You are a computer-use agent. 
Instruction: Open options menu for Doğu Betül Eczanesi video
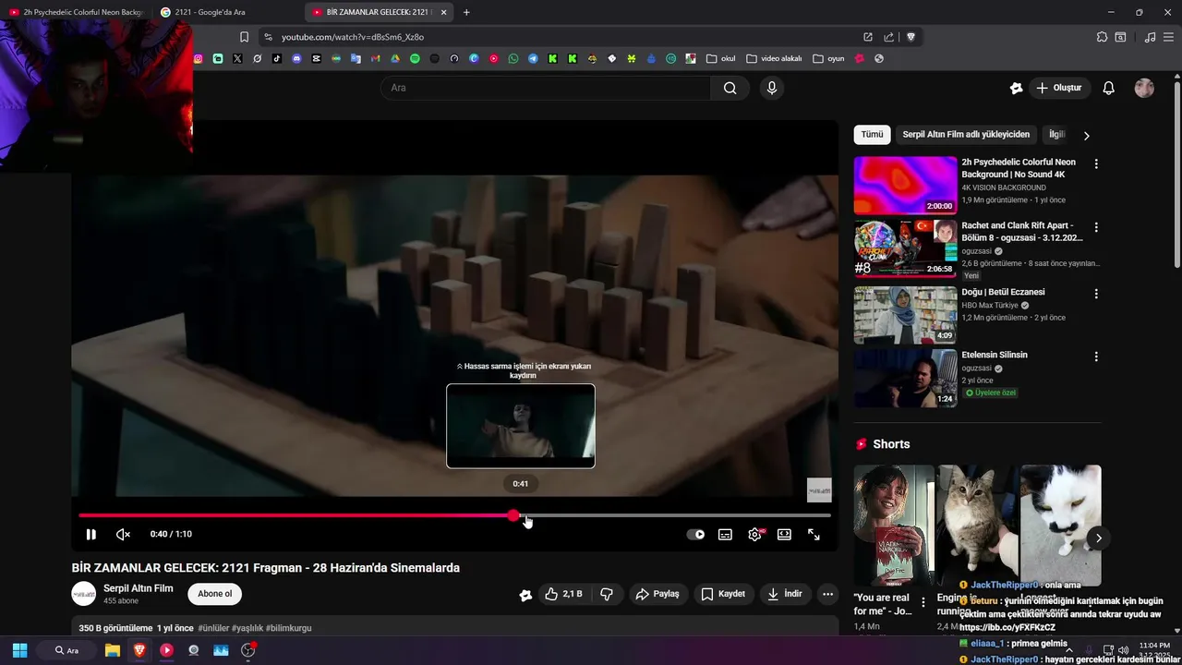tap(1096, 294)
